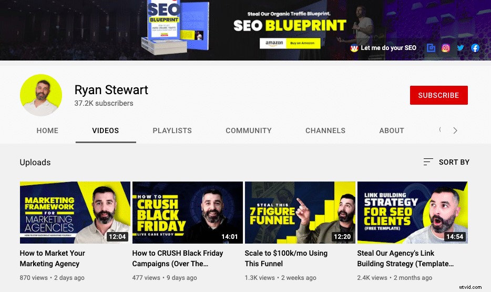Click Ryan Stewart's channel avatar
491x292 pixels.
coord(41,95)
